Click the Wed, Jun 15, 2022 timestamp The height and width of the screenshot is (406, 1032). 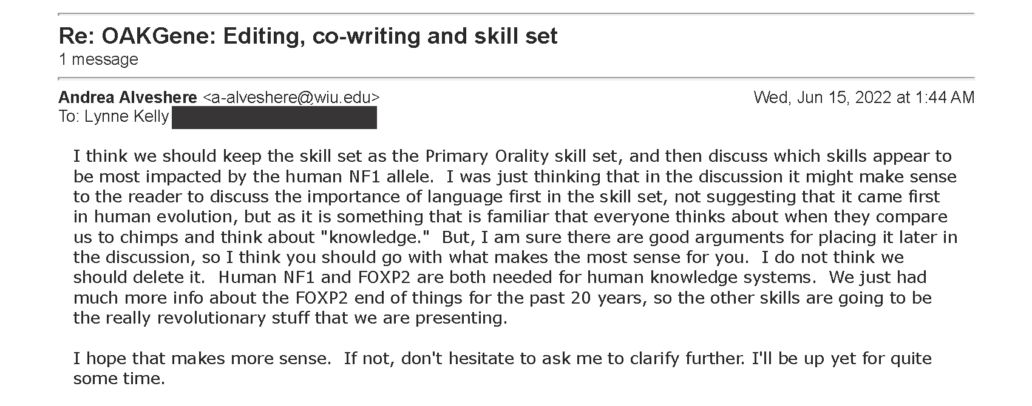pos(864,98)
